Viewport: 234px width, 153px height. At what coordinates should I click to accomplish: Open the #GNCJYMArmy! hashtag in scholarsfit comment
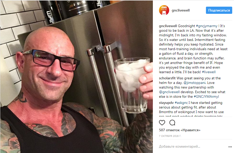coord(206,97)
